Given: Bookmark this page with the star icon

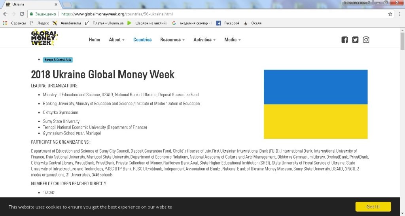Looking at the screenshot, I should pyautogui.click(x=390, y=14).
